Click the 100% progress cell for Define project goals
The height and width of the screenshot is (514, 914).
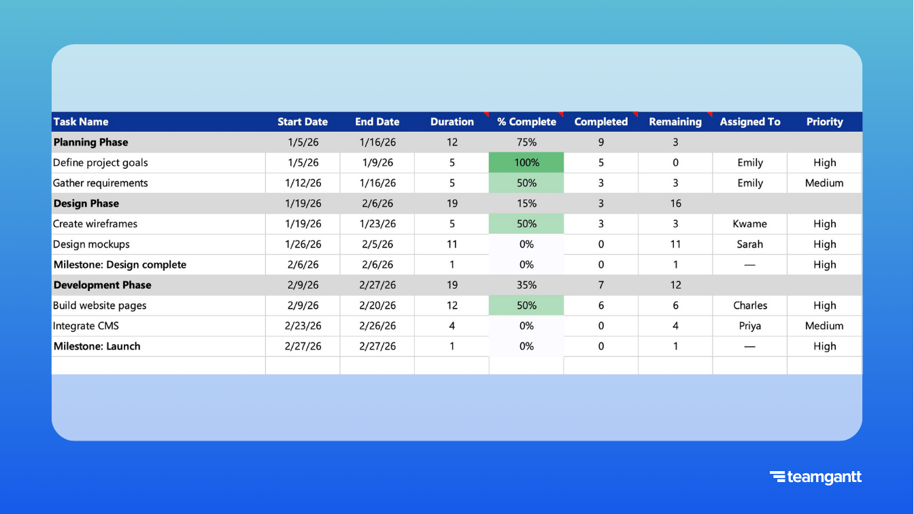[x=526, y=162]
